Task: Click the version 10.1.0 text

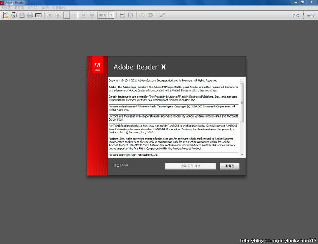Action: point(121,165)
